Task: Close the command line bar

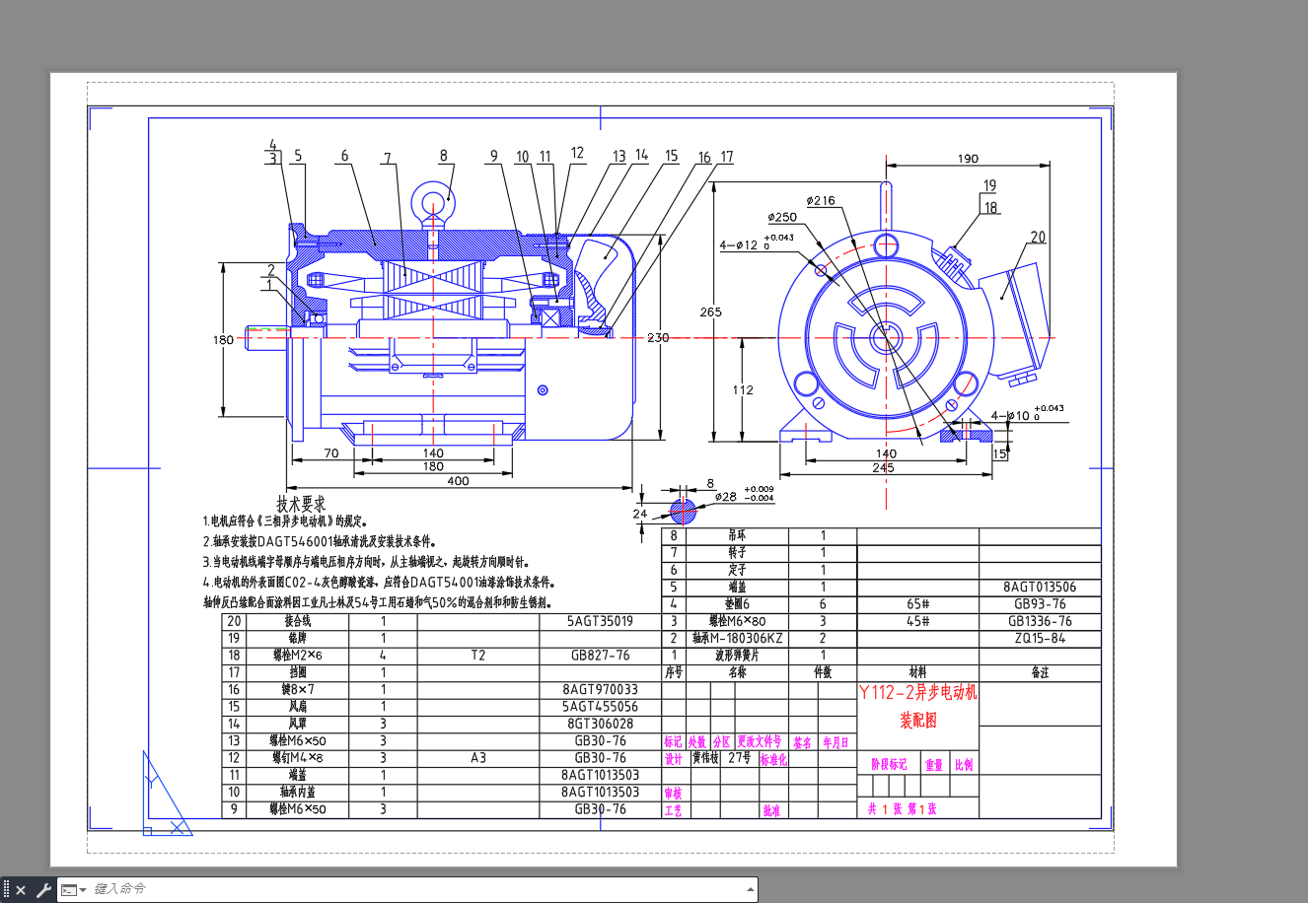Action: click(x=21, y=890)
